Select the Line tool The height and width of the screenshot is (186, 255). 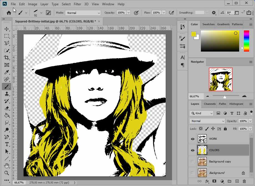[x=6, y=159]
